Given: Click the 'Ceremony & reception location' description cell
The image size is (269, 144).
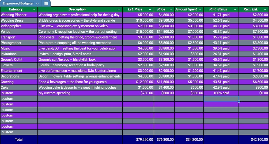Looking at the screenshot, I should 80,32.
